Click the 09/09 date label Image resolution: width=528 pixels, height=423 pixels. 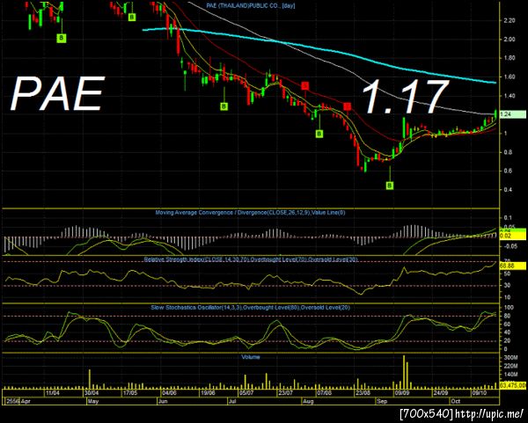402,393
